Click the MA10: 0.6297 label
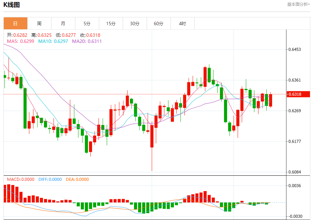The image size is (312, 220). (x=53, y=41)
